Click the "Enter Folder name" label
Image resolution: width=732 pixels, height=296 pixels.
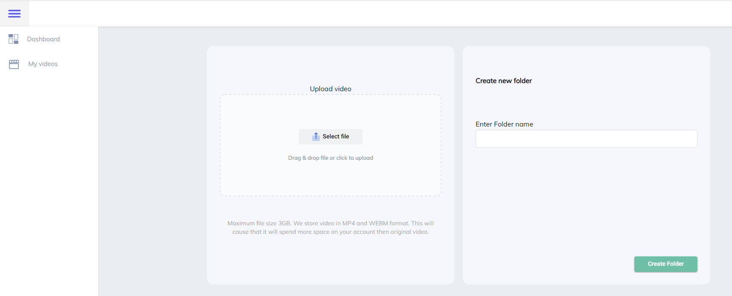pos(504,124)
